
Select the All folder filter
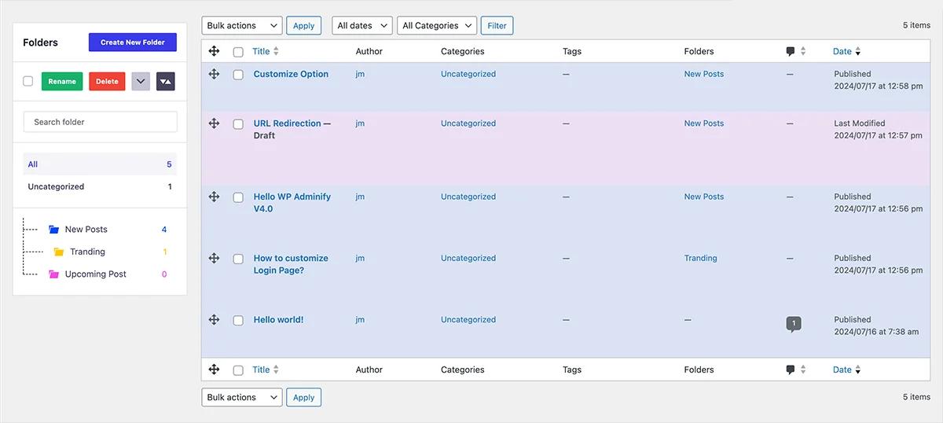tap(100, 164)
